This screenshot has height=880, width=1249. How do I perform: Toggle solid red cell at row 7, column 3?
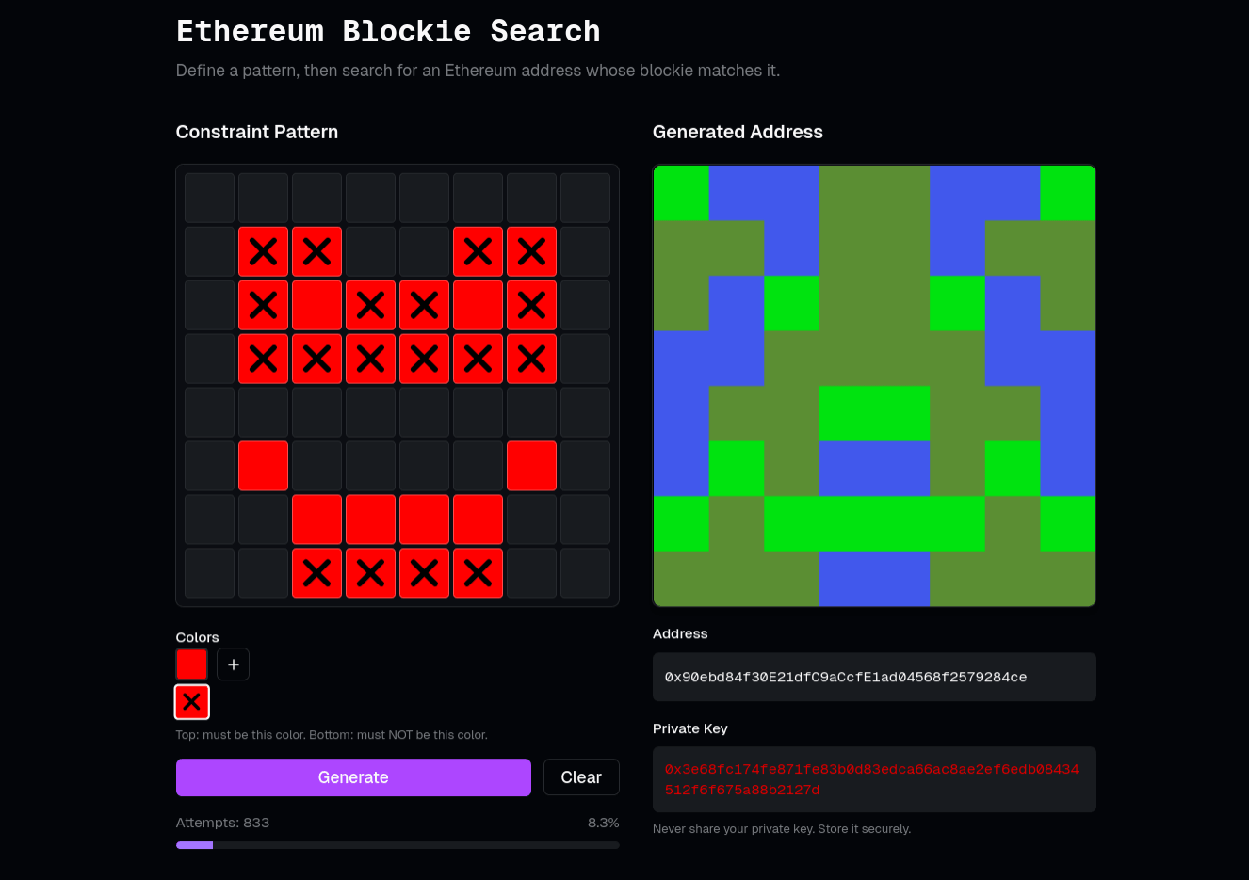[x=316, y=520]
